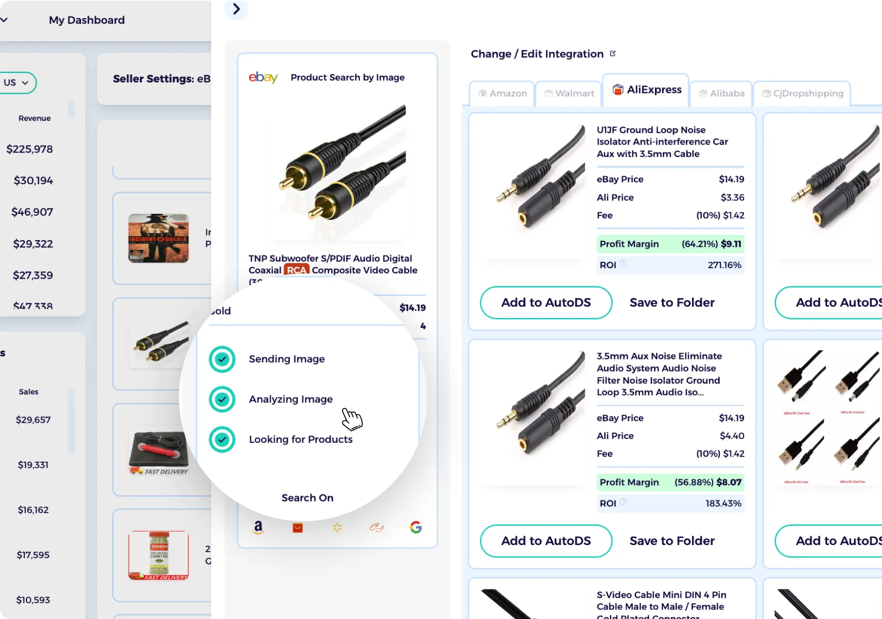Click the Revenue list scrollbar
Viewport: 882px width, 619px height.
pyautogui.click(x=71, y=108)
